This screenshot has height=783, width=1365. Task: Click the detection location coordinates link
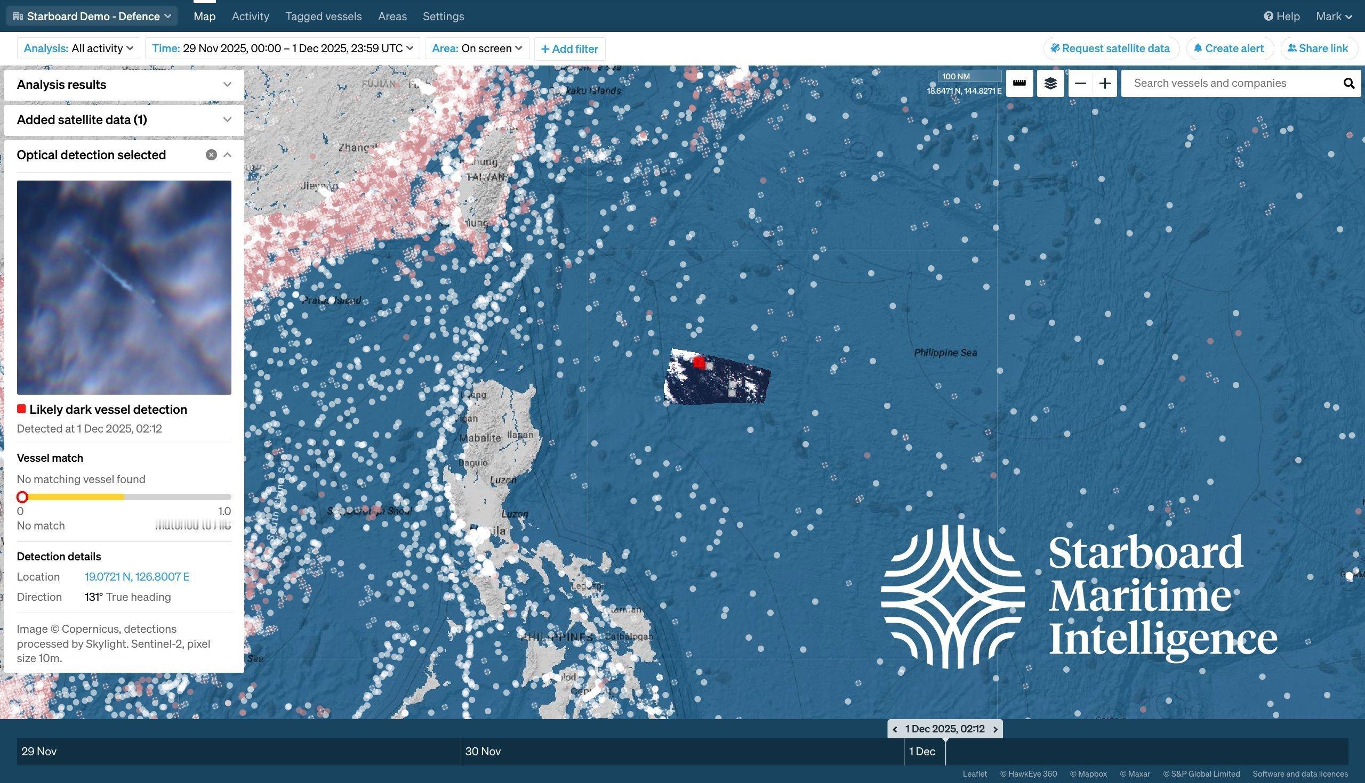coord(136,576)
